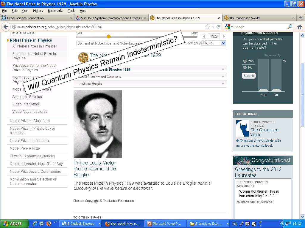Click the volume icon in system tray
This screenshot has width=305, height=228.
tap(288, 223)
